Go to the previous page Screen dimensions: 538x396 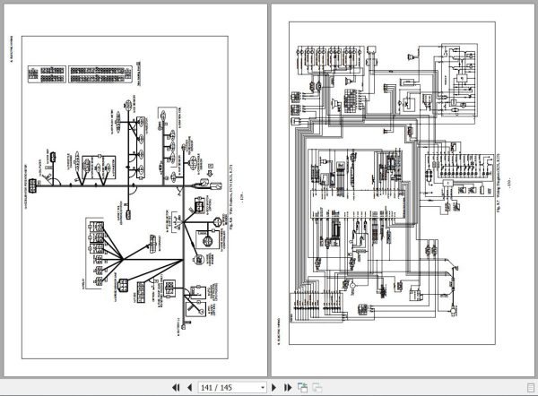tap(190, 387)
